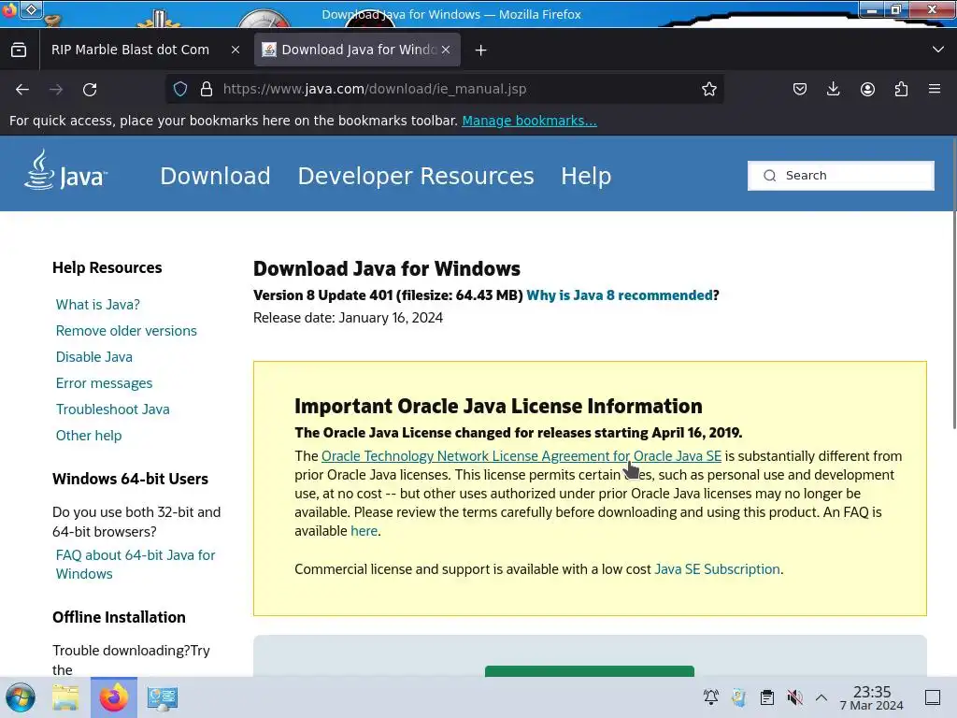957x718 pixels.
Task: Click the URL address bar
Action: (x=444, y=89)
